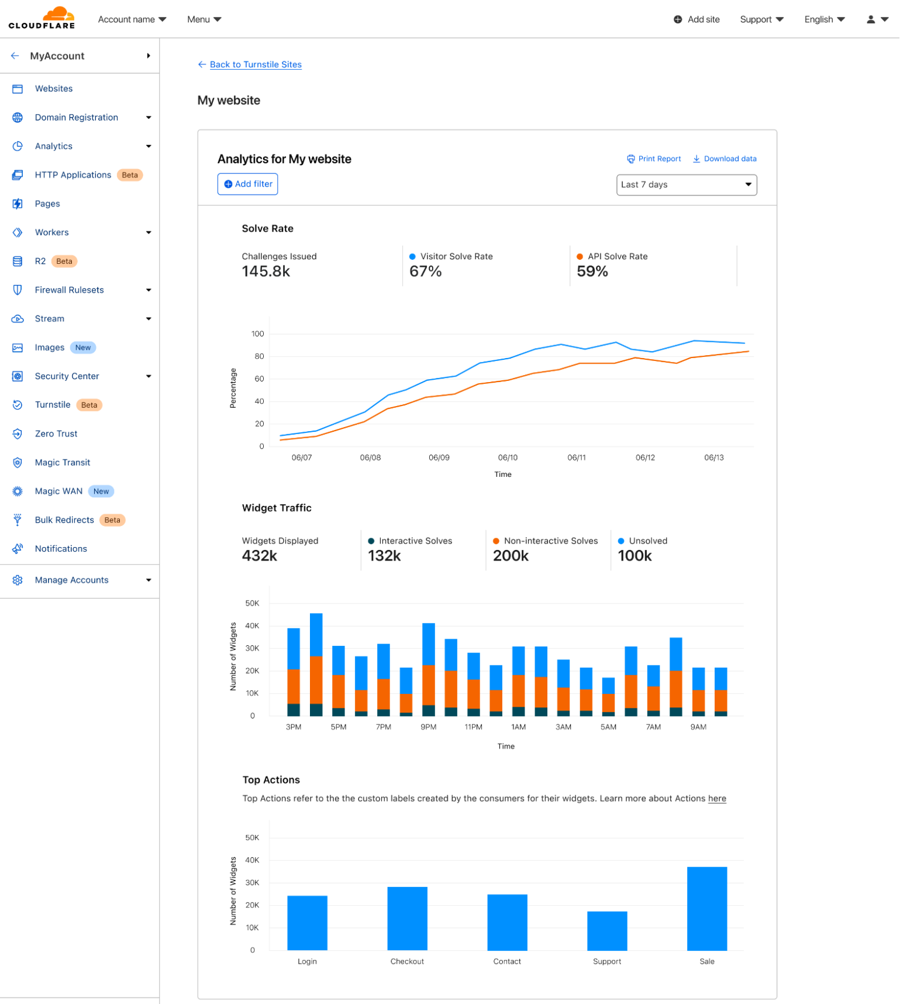Click the Download data link
Image resolution: width=900 pixels, height=1004 pixels.
[730, 159]
